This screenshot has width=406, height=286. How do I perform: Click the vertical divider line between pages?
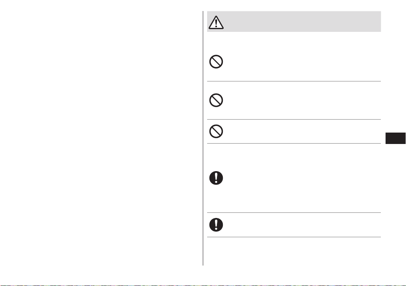click(x=203, y=138)
